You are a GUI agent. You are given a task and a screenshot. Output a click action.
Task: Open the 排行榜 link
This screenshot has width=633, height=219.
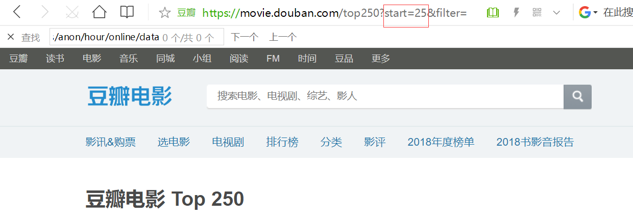pos(282,142)
